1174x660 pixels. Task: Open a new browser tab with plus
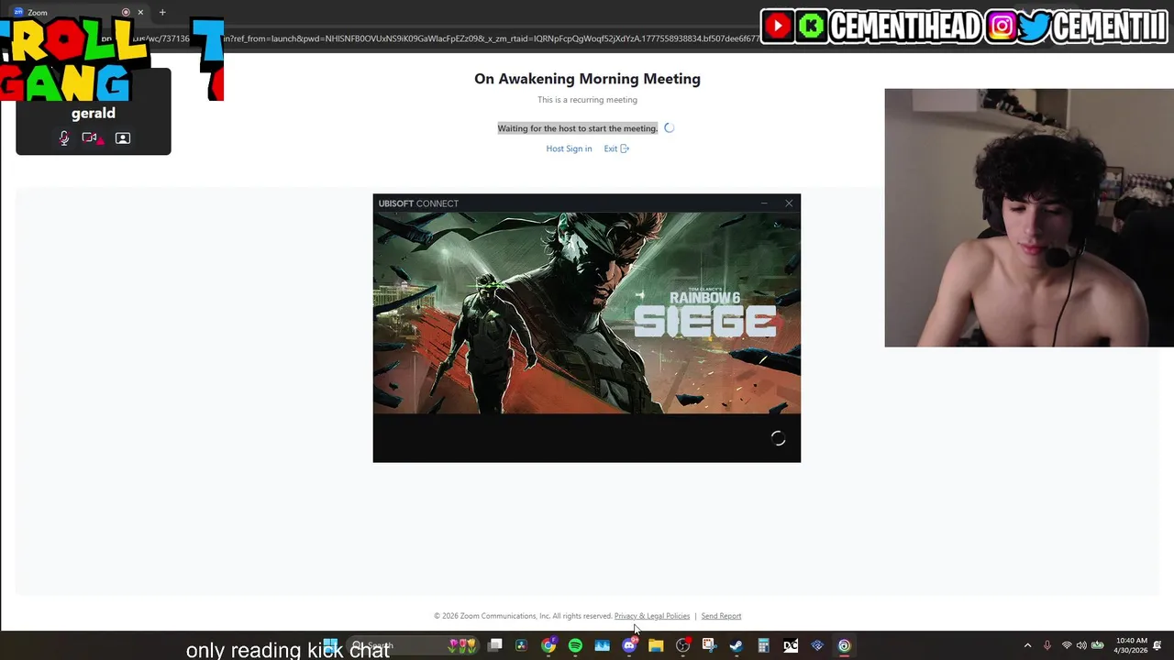coord(162,12)
